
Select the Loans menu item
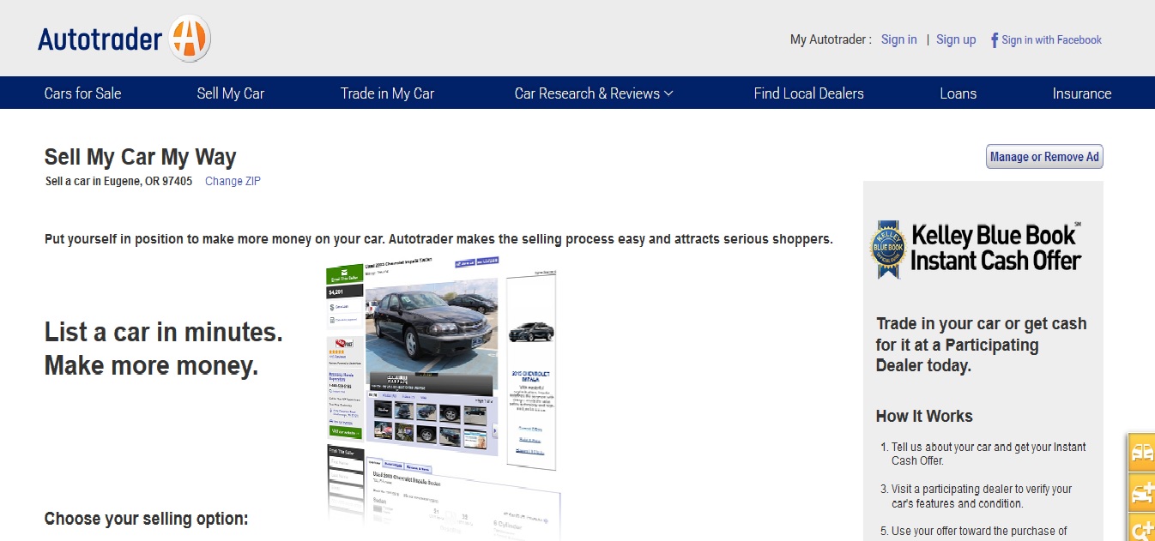tap(958, 93)
